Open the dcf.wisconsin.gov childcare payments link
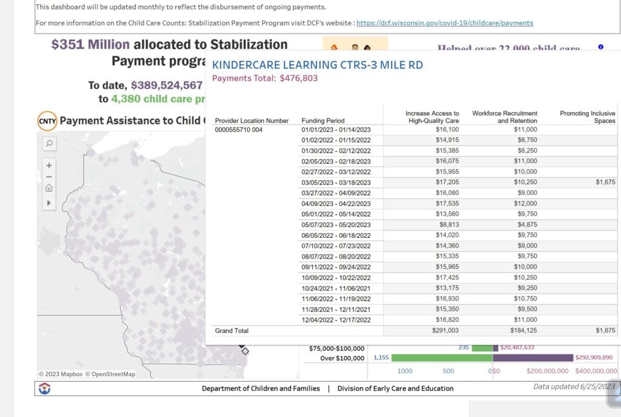 tap(445, 23)
